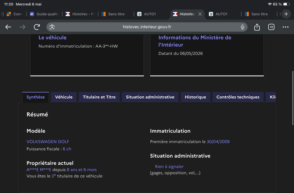Open the Véhicule tab
This screenshot has height=193, width=294.
pyautogui.click(x=64, y=97)
